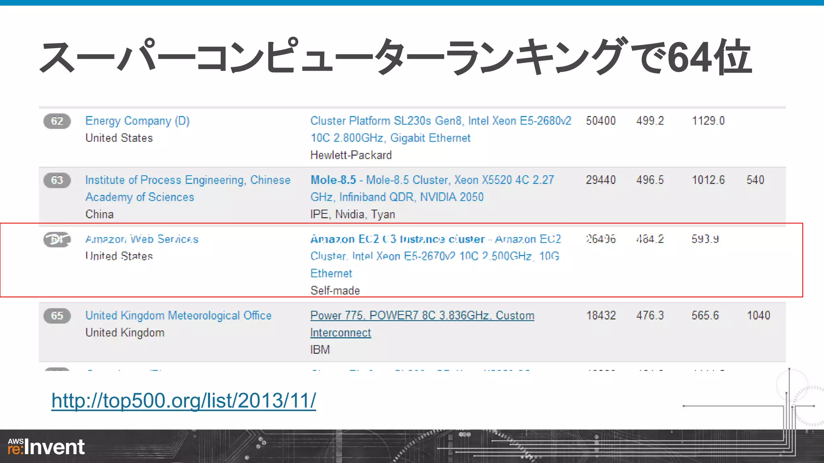Select the rank 62 badge
Image resolution: width=824 pixels, height=463 pixels.
(x=57, y=121)
